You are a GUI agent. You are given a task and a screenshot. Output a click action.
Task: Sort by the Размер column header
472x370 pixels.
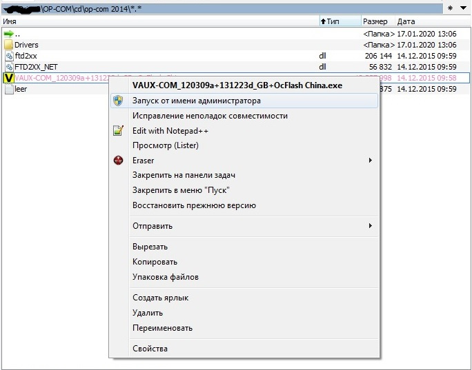377,21
